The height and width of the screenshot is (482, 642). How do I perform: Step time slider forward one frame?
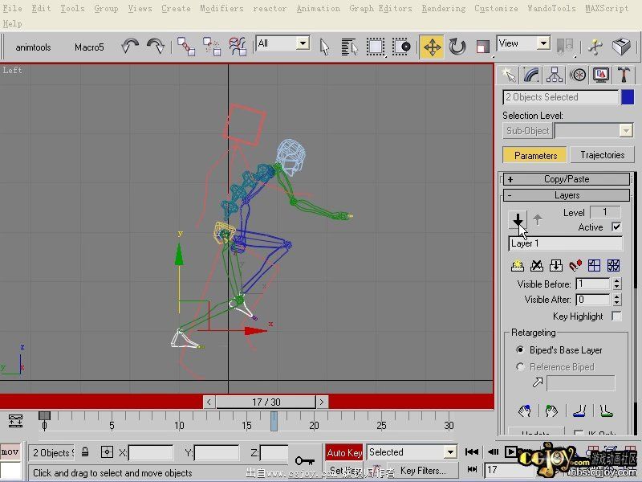(x=322, y=402)
